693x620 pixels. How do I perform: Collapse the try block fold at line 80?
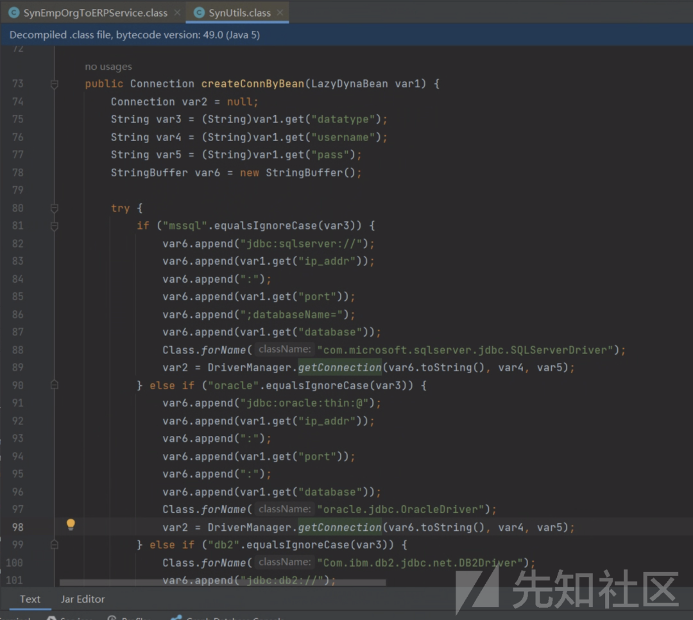pos(55,208)
